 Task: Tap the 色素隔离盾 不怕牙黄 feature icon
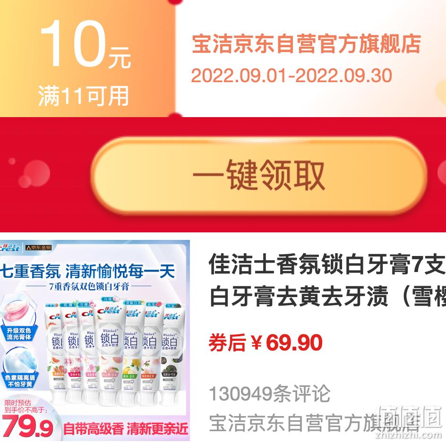[20, 368]
